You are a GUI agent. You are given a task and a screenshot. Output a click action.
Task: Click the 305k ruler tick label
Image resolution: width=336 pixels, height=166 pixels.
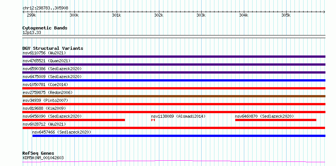pos(286,15)
